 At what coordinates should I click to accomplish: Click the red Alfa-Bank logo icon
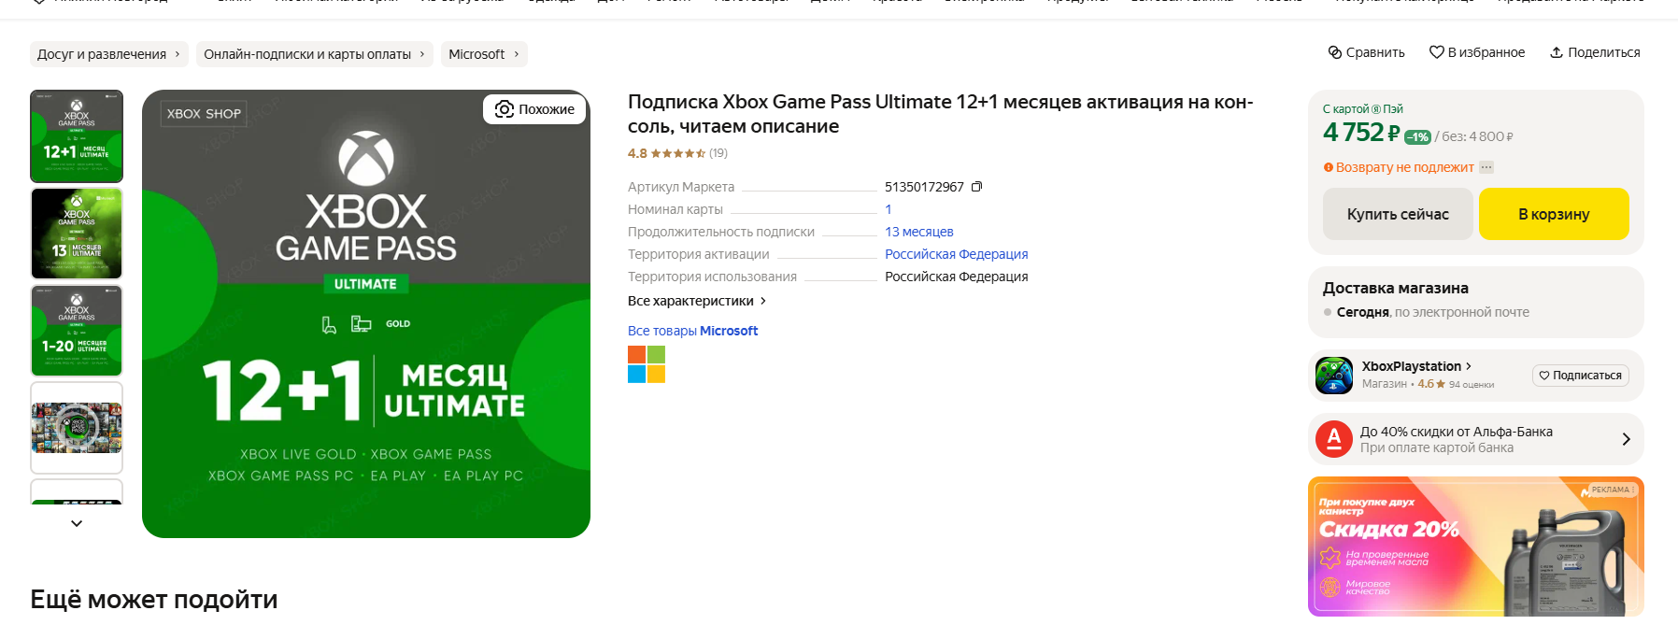pyautogui.click(x=1334, y=439)
